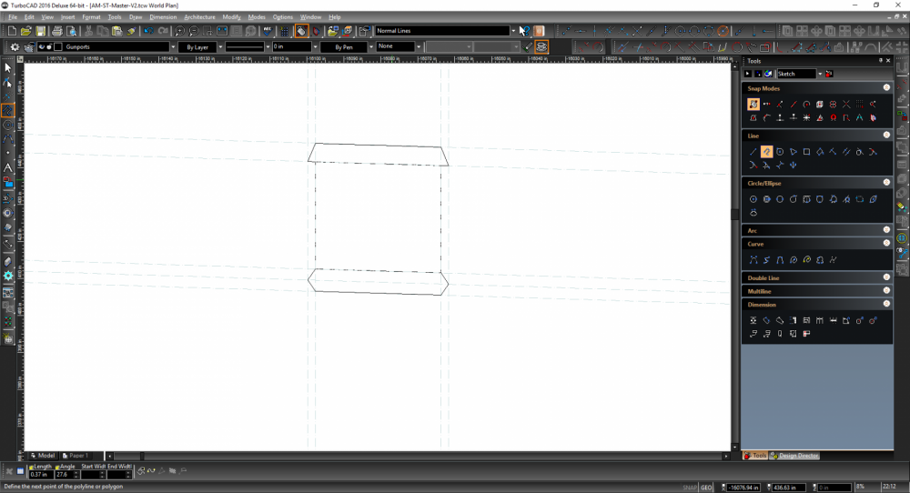Open Print Preview from the toolbar
The image size is (910, 493).
tap(71, 31)
